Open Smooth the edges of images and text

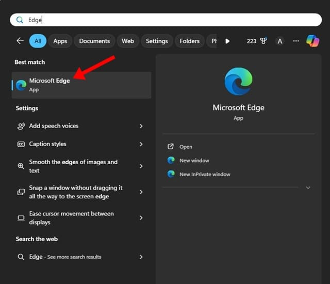[x=81, y=166]
